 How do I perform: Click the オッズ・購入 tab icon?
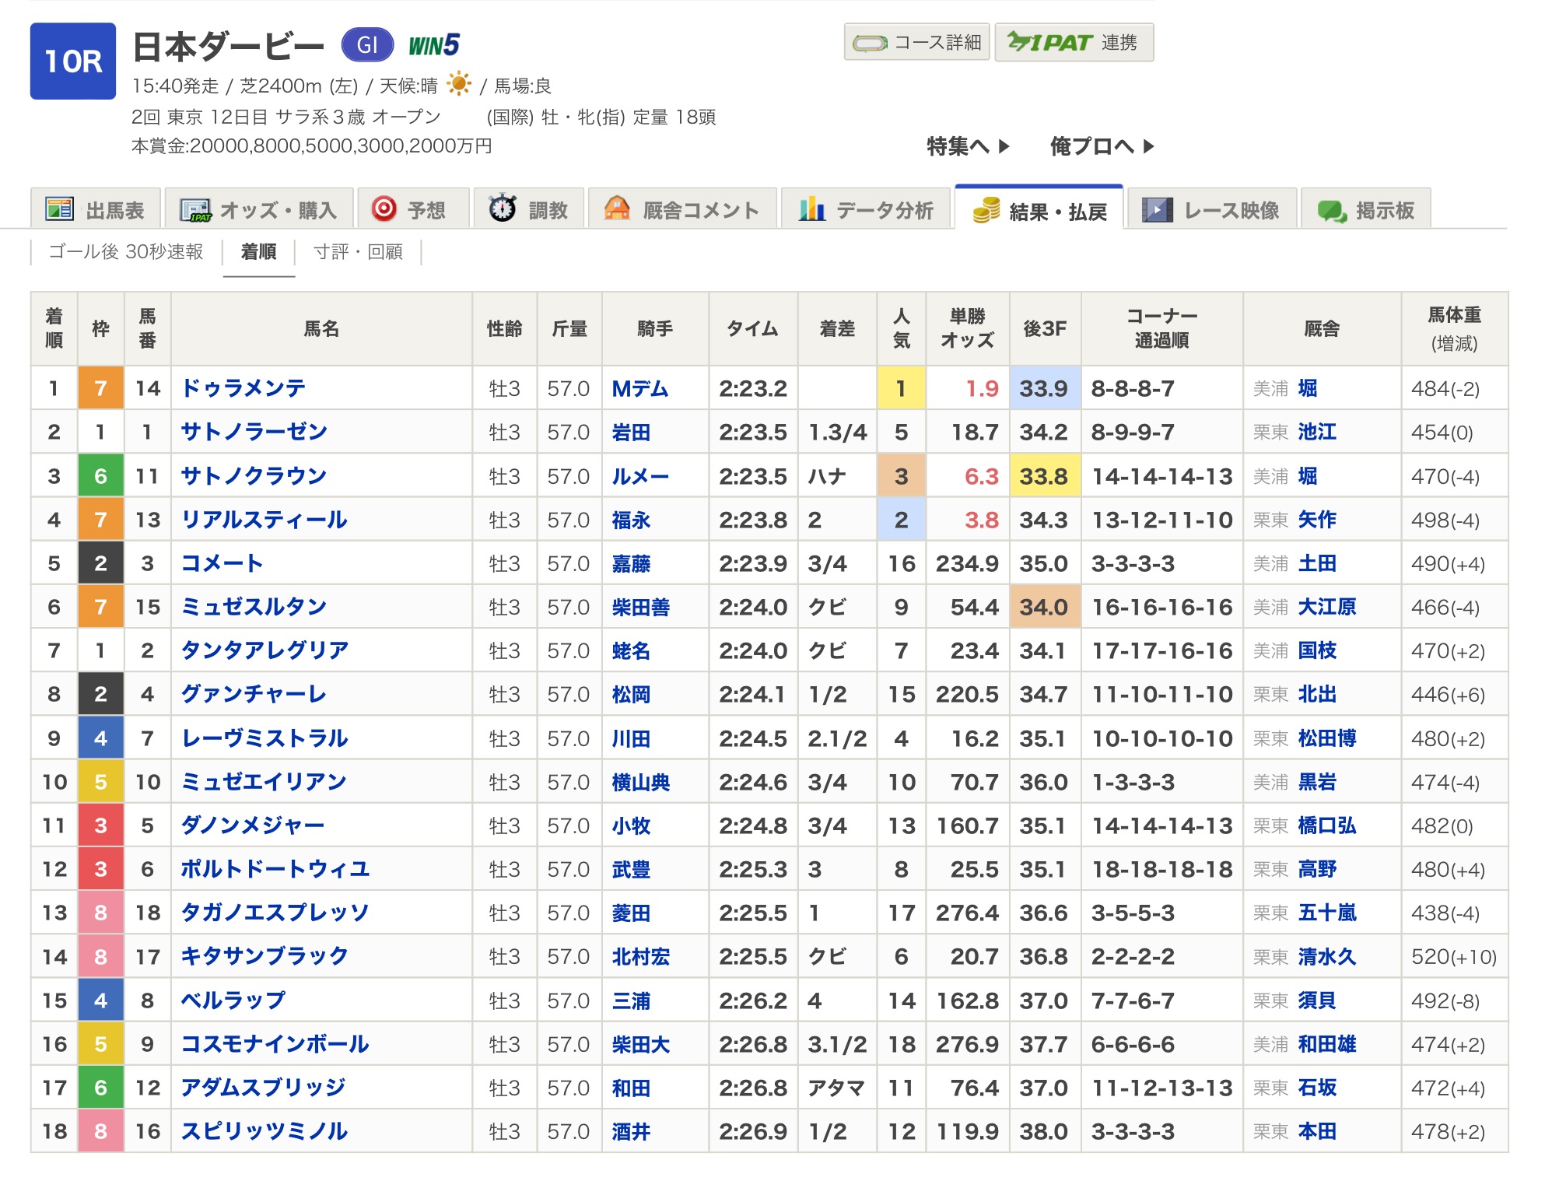tap(195, 210)
